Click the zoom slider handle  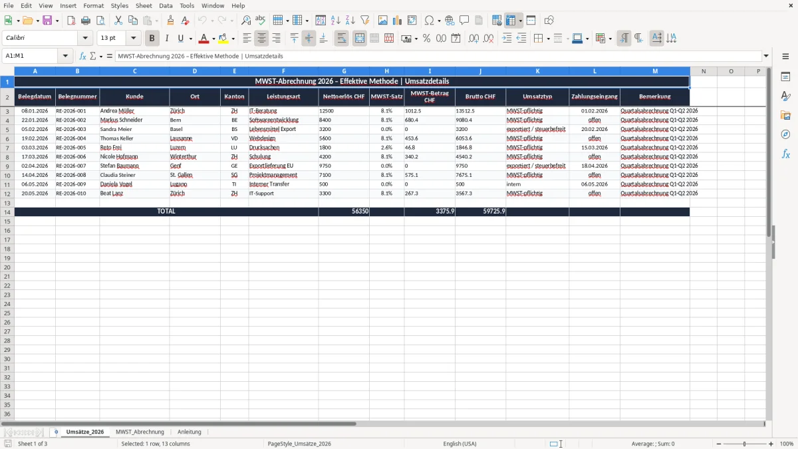pyautogui.click(x=744, y=444)
